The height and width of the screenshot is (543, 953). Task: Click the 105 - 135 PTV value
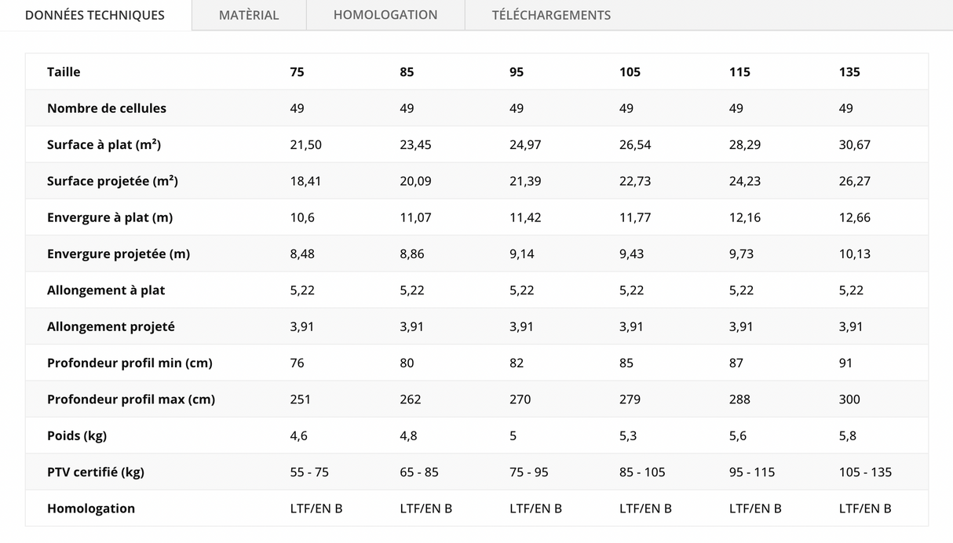865,472
